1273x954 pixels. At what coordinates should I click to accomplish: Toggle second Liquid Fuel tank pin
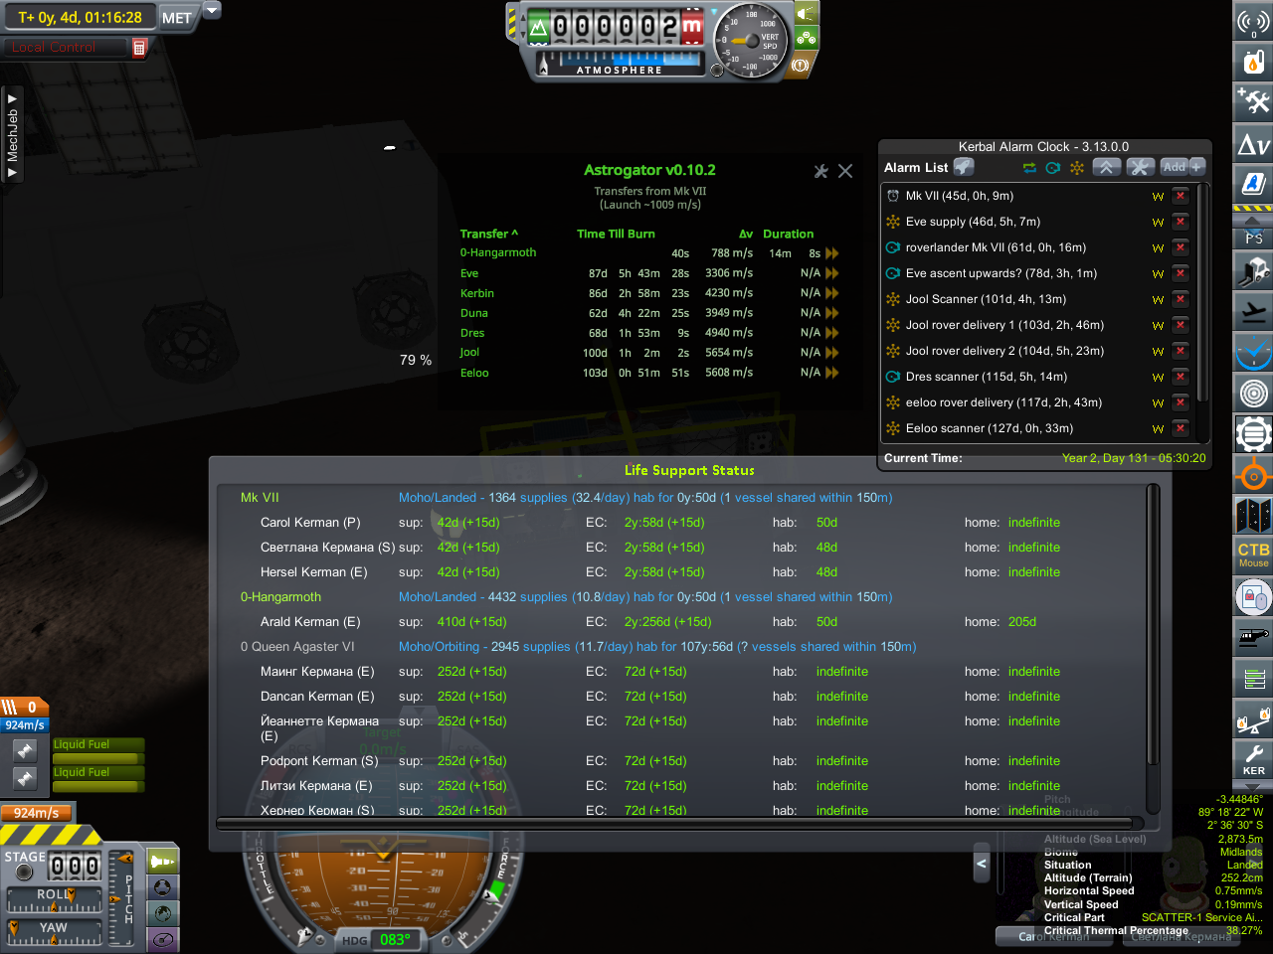click(26, 778)
